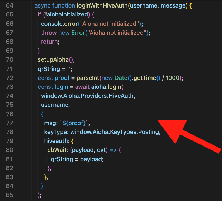Click line number 85 in the gutter

tap(10, 195)
